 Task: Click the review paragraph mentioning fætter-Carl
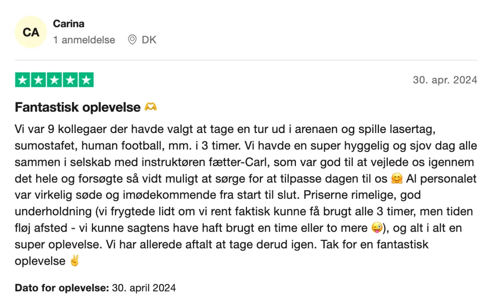point(245,163)
